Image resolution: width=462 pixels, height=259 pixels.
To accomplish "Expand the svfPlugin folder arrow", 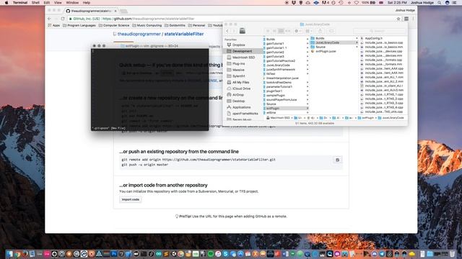I will [308, 109].
